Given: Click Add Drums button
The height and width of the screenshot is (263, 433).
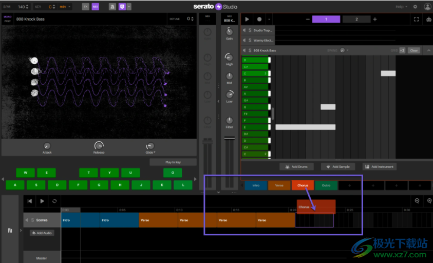Looking at the screenshot, I should point(296,166).
